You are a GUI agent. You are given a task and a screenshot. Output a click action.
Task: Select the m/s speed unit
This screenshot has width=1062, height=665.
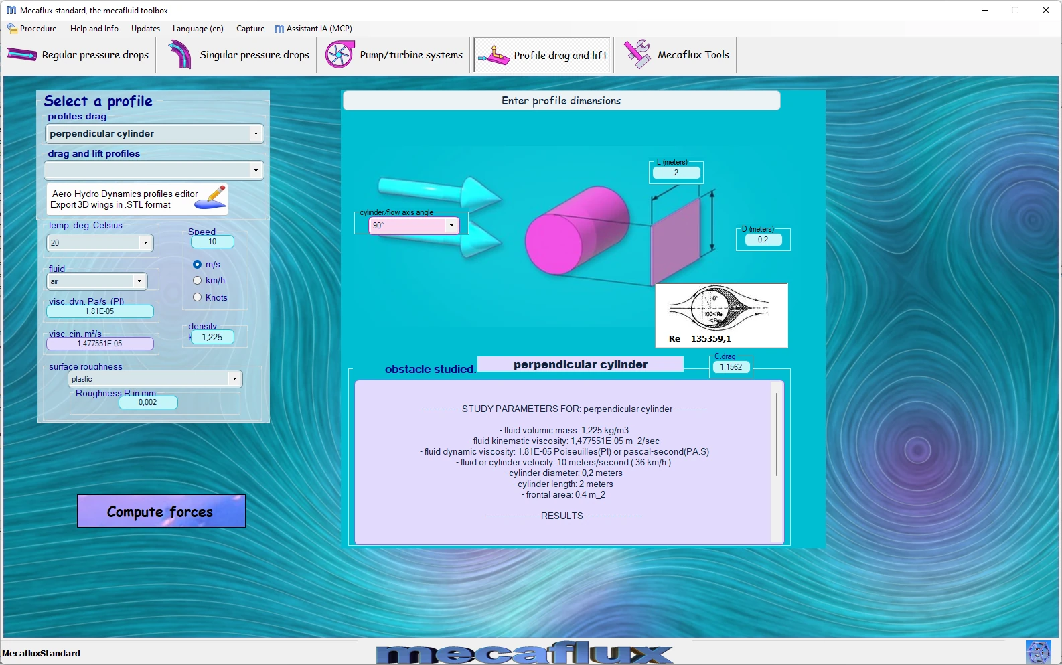click(197, 265)
